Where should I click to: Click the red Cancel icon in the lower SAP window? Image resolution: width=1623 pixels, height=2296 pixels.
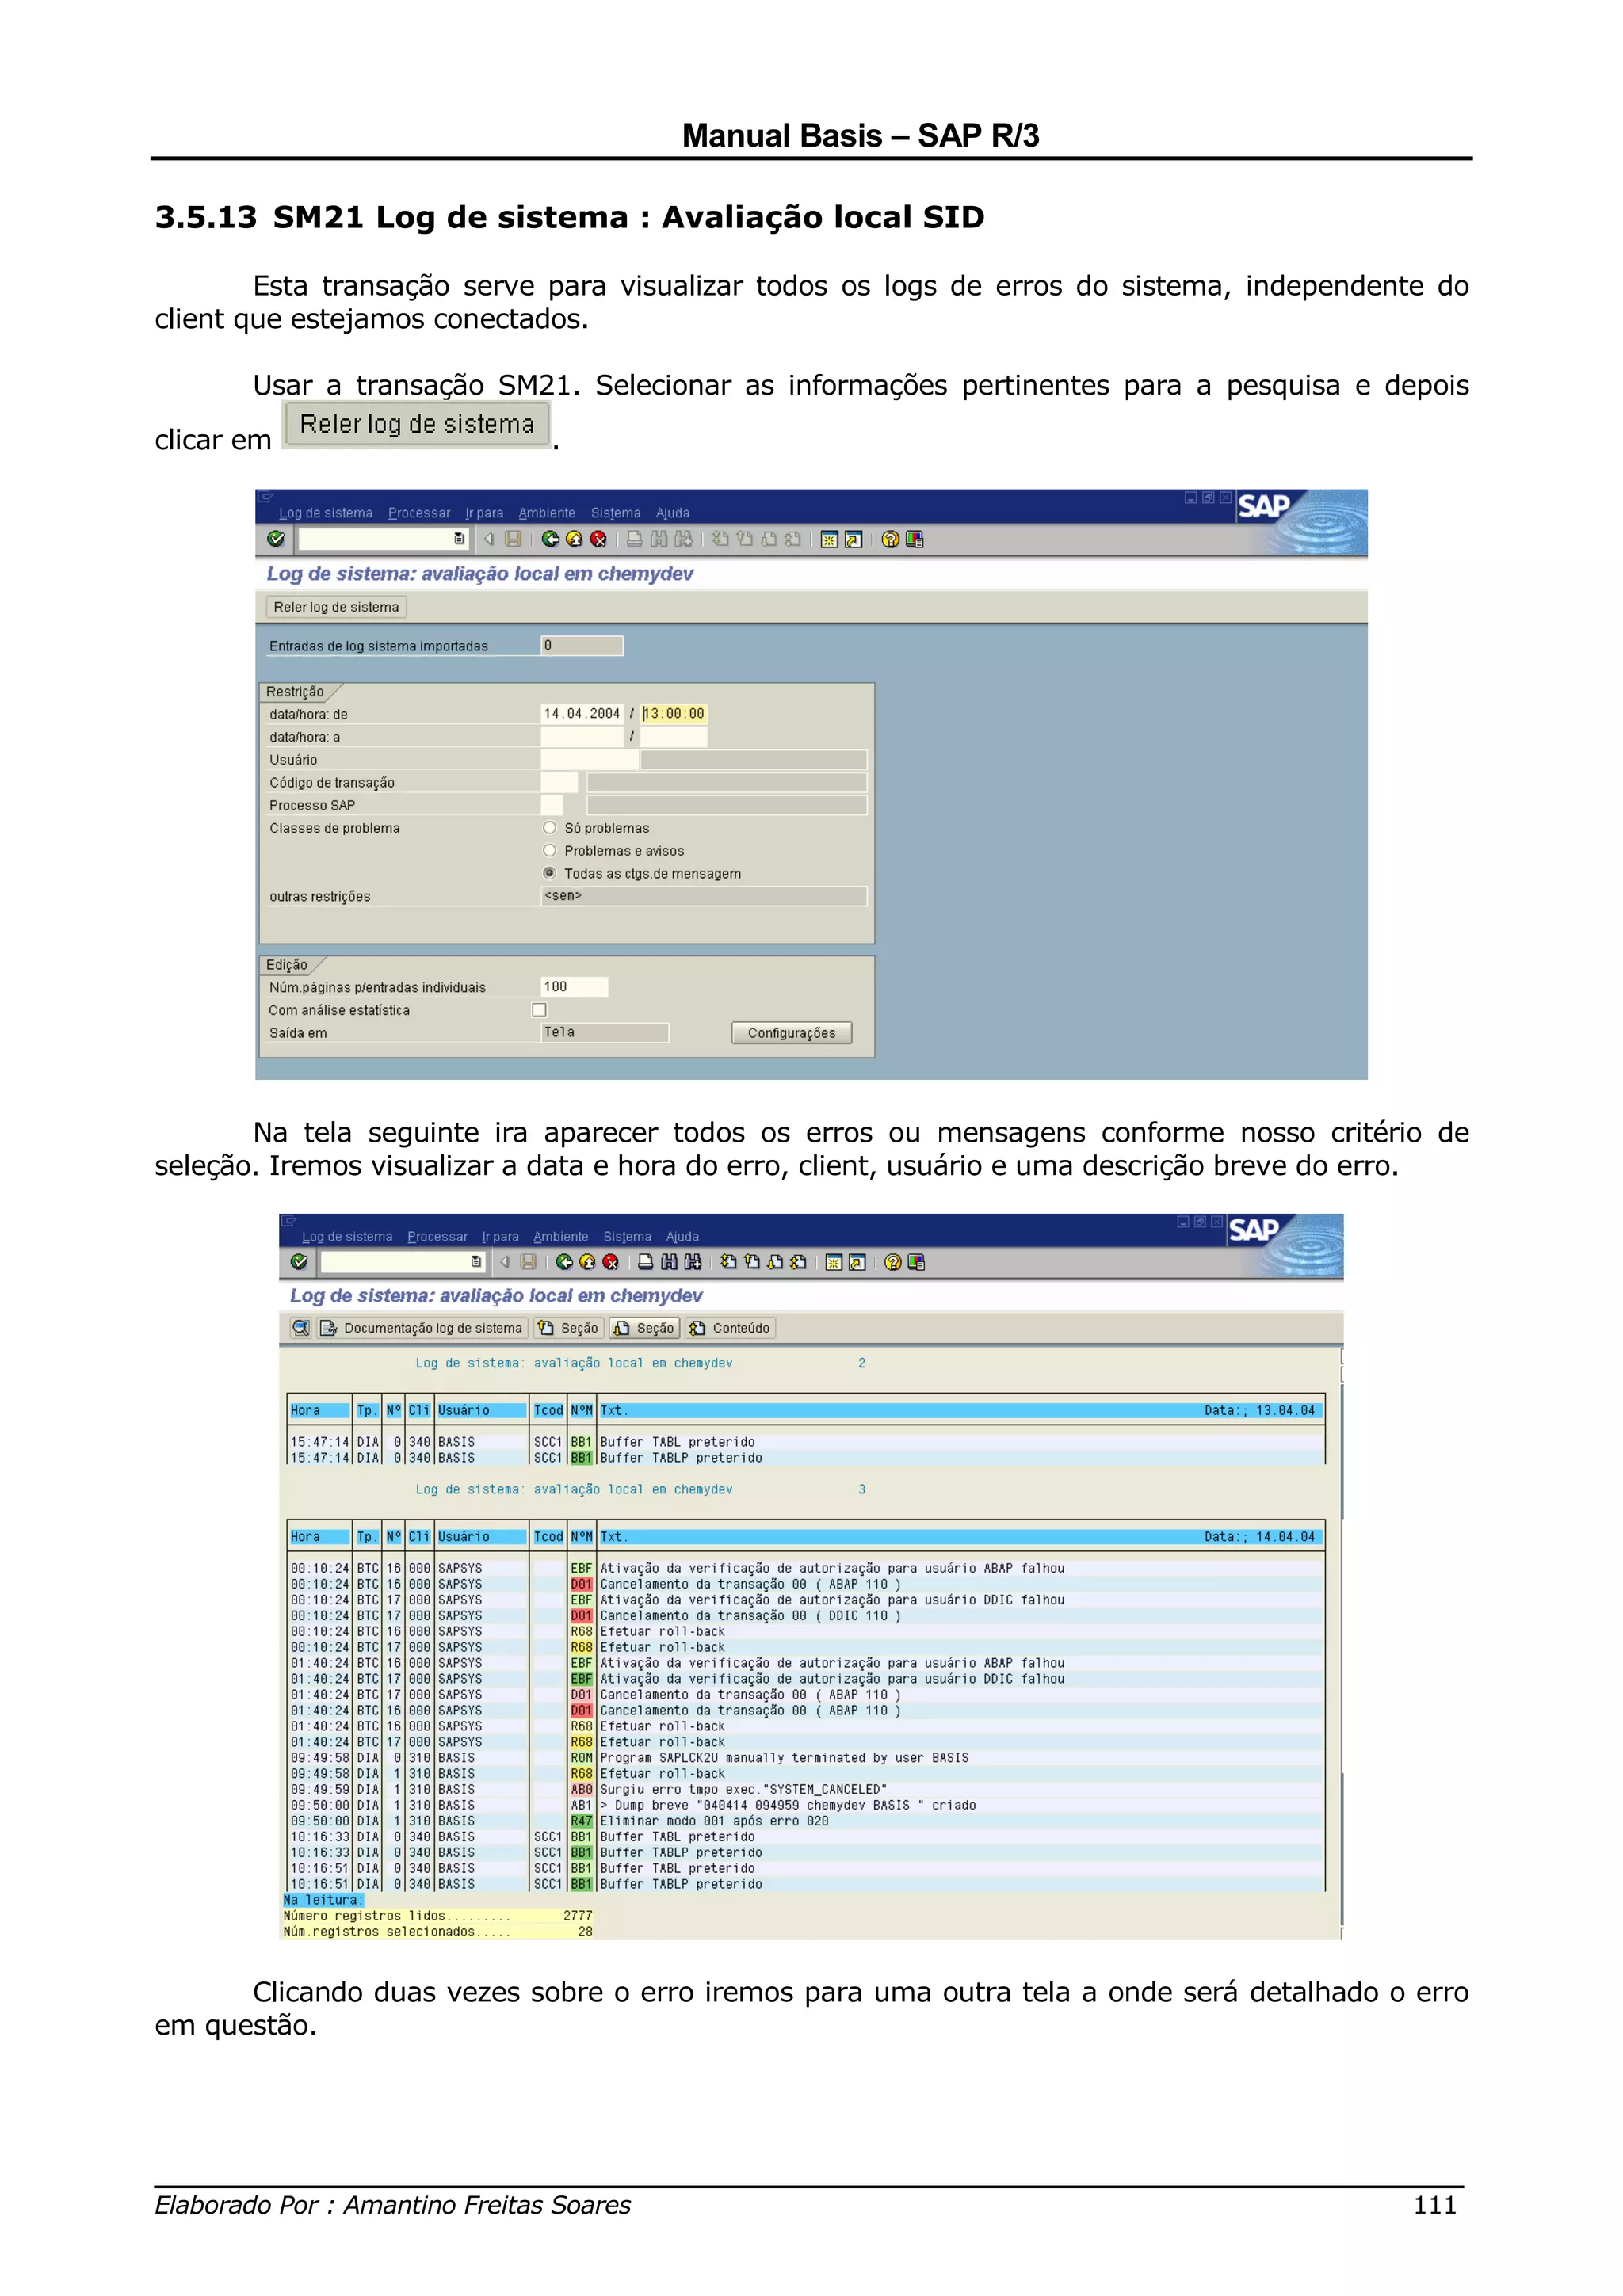tap(611, 1262)
